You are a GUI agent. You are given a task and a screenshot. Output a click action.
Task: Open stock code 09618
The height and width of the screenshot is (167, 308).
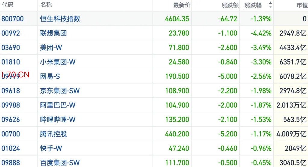pyautogui.click(x=11, y=91)
